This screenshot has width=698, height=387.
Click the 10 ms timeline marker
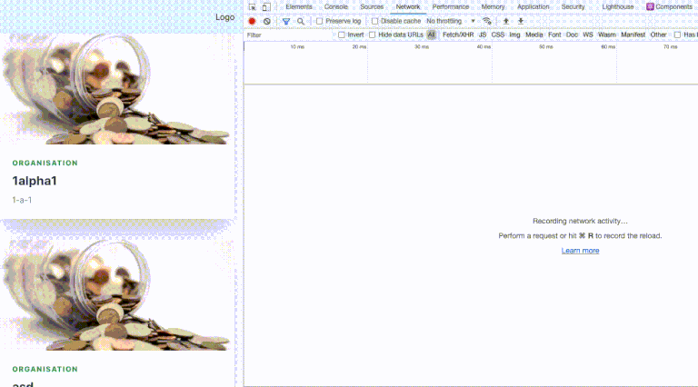click(x=297, y=46)
